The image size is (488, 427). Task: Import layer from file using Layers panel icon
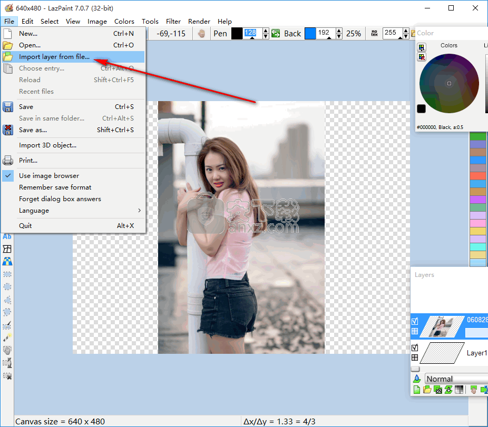tap(427, 390)
